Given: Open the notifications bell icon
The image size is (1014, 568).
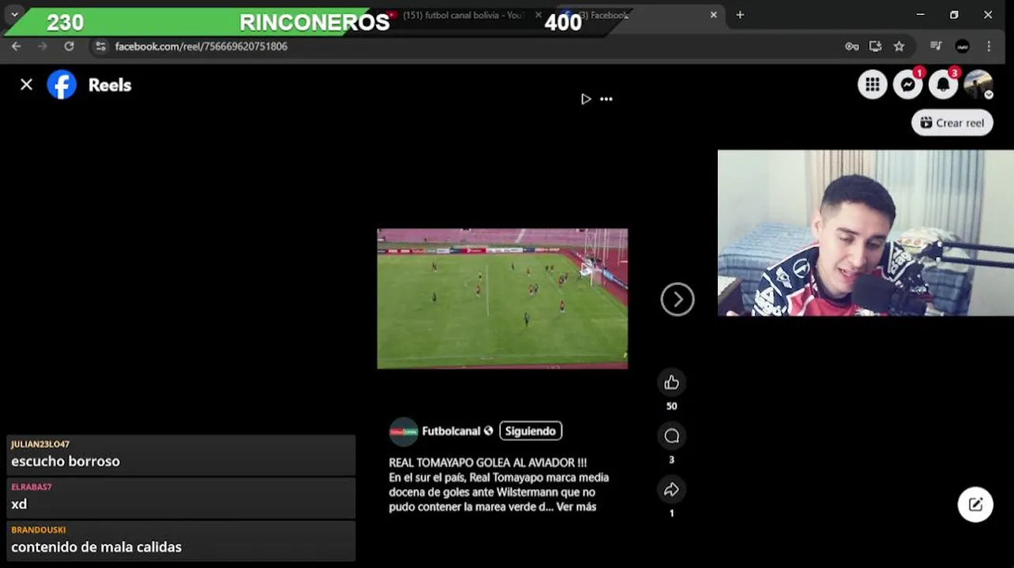Looking at the screenshot, I should coord(943,84).
